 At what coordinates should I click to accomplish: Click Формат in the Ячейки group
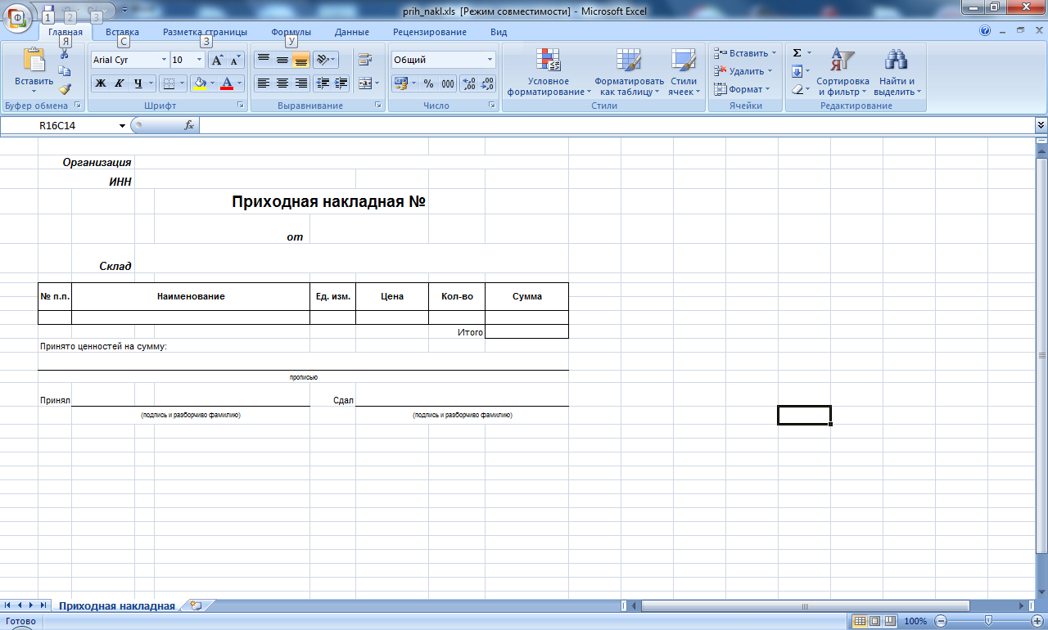[741, 89]
